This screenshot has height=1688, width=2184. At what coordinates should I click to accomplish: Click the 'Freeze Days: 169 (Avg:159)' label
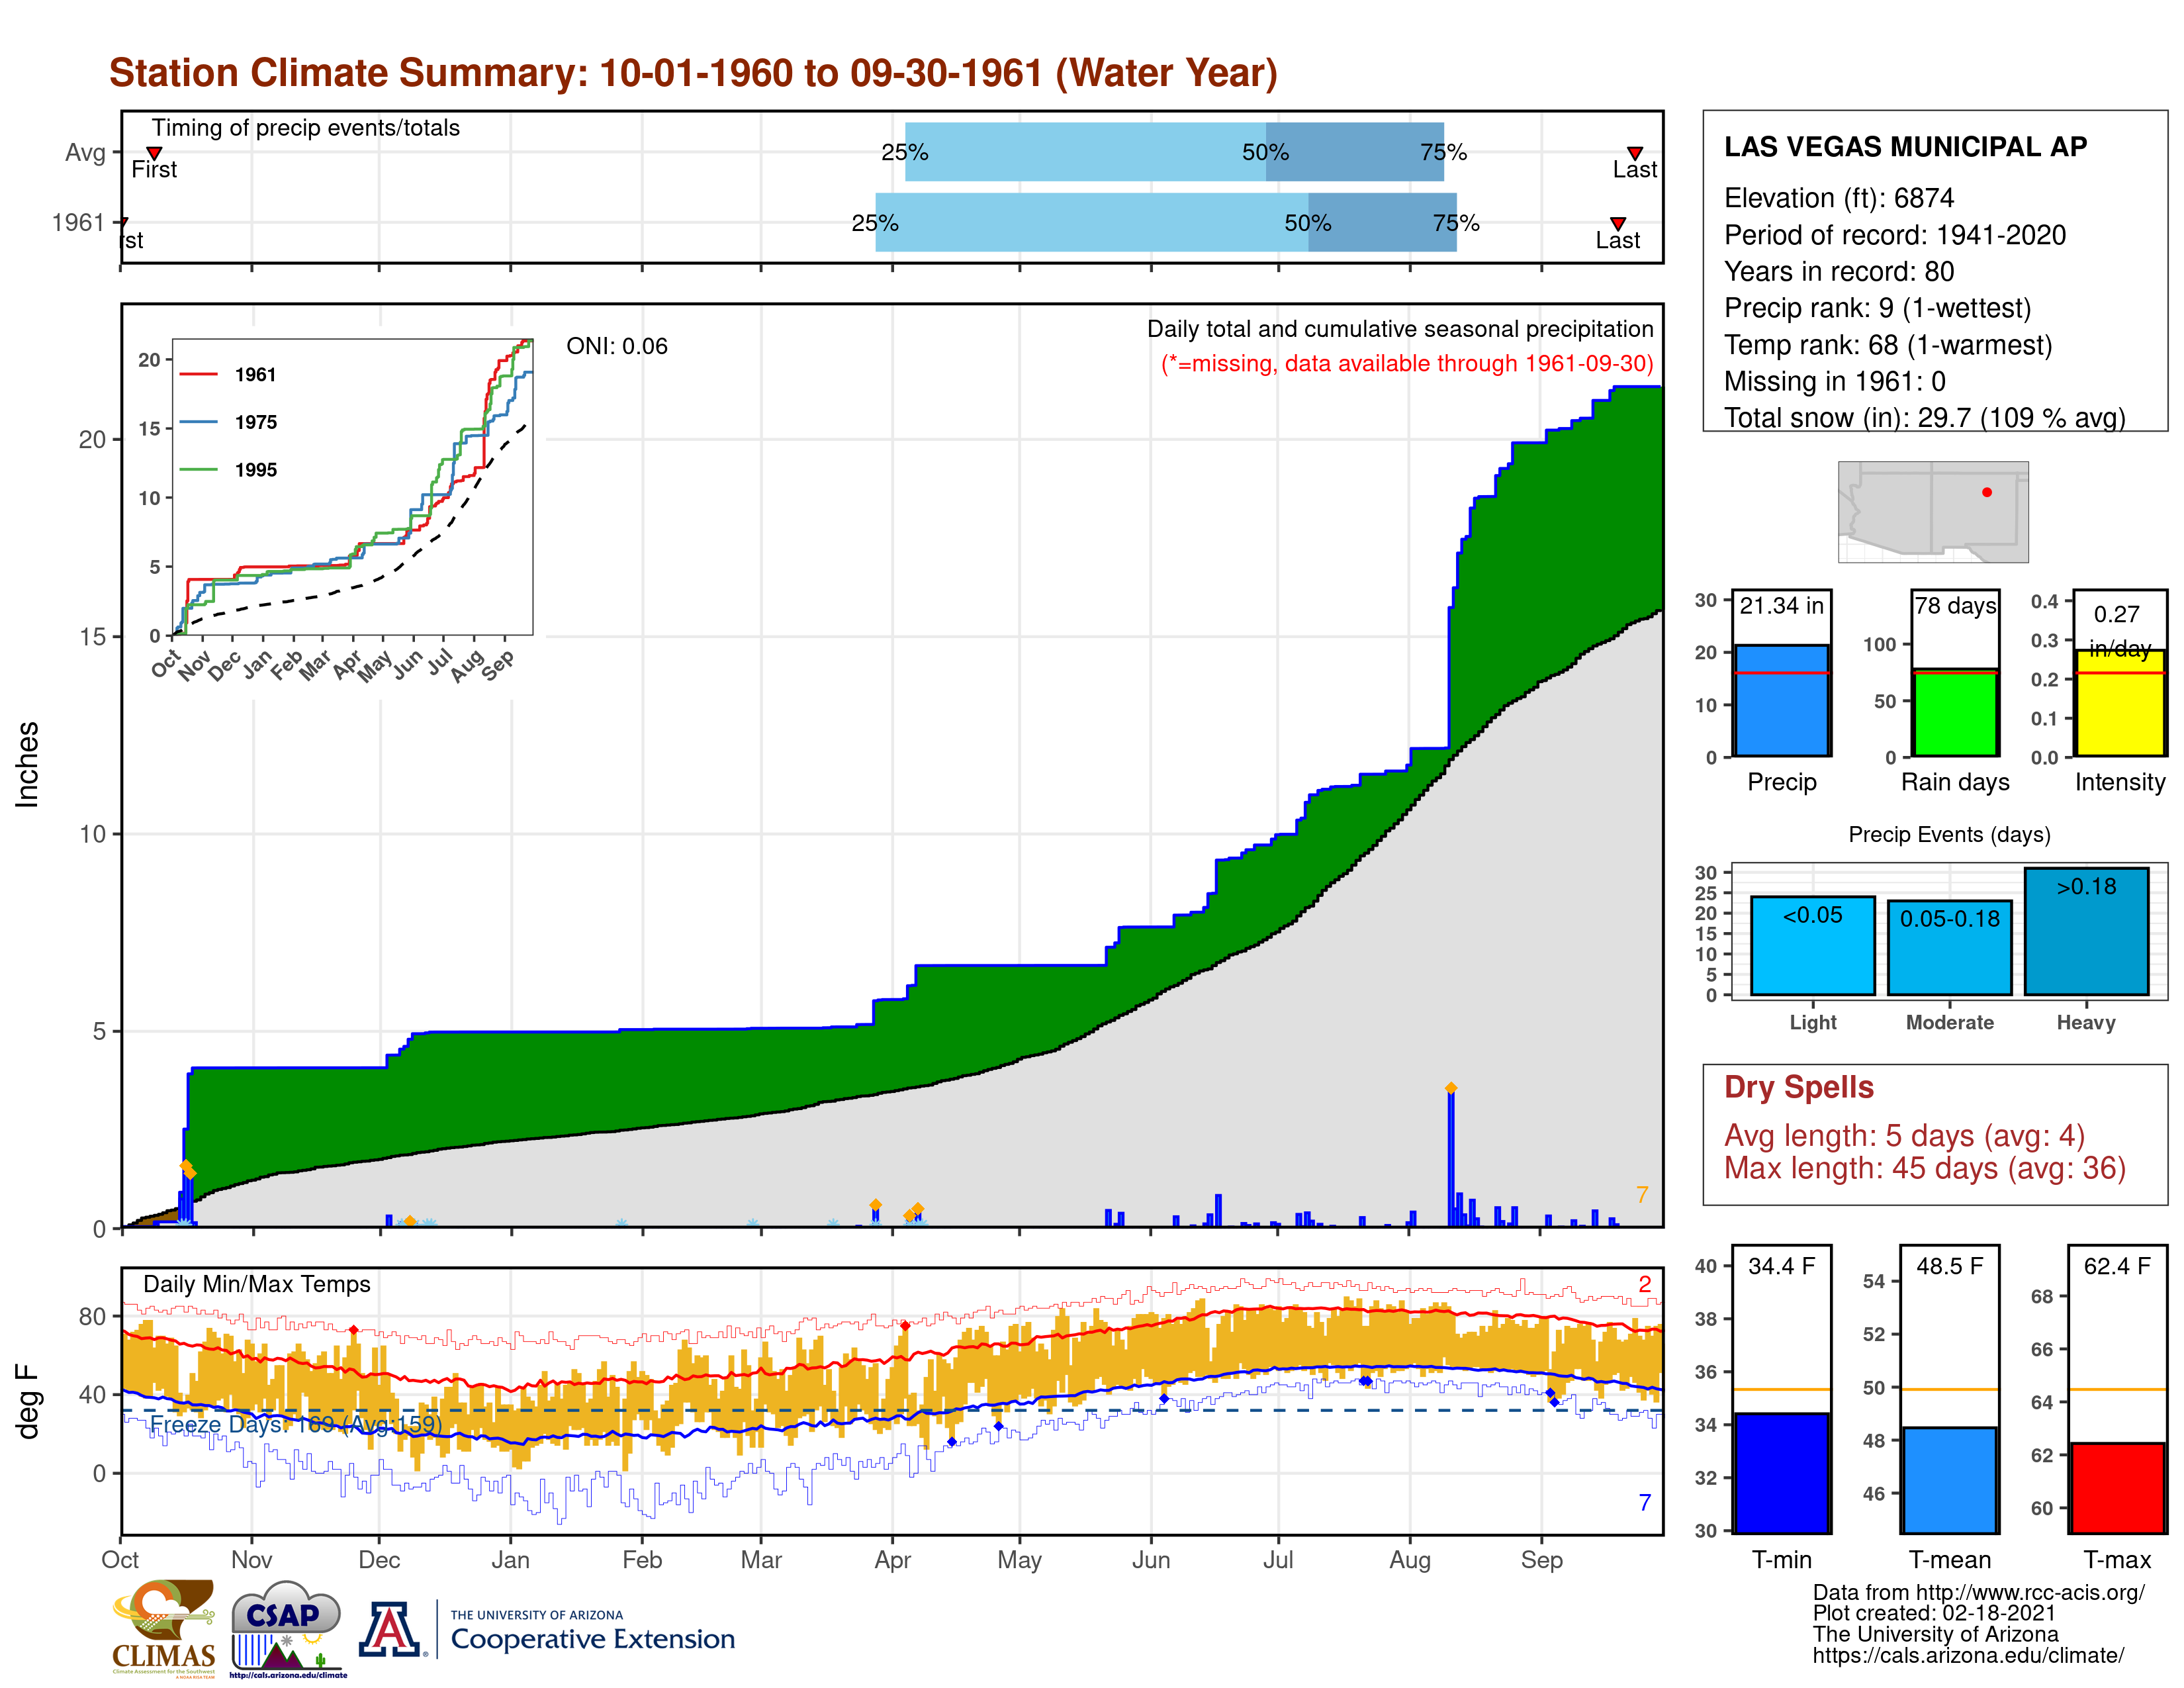[296, 1424]
